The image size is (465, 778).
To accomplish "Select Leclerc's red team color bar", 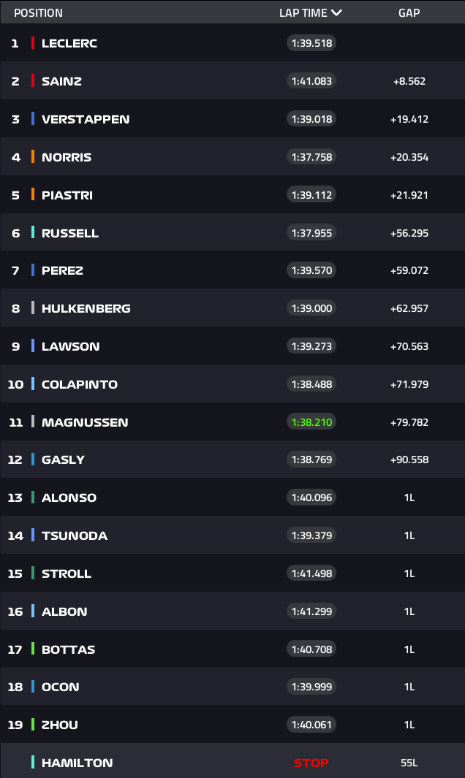I will coord(33,42).
